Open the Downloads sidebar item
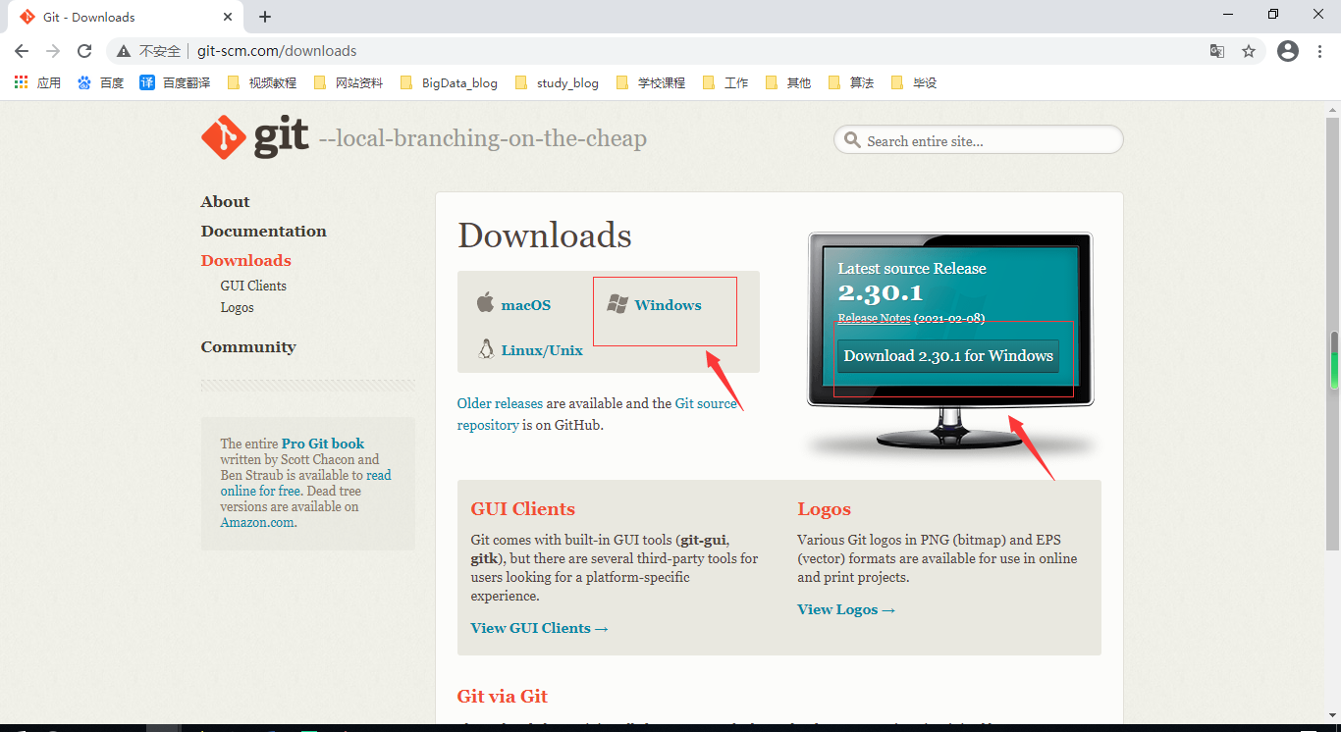 pos(245,260)
